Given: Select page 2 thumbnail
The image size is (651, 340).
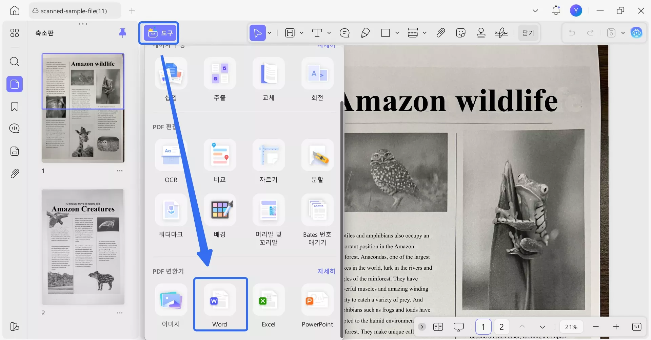Looking at the screenshot, I should point(83,247).
